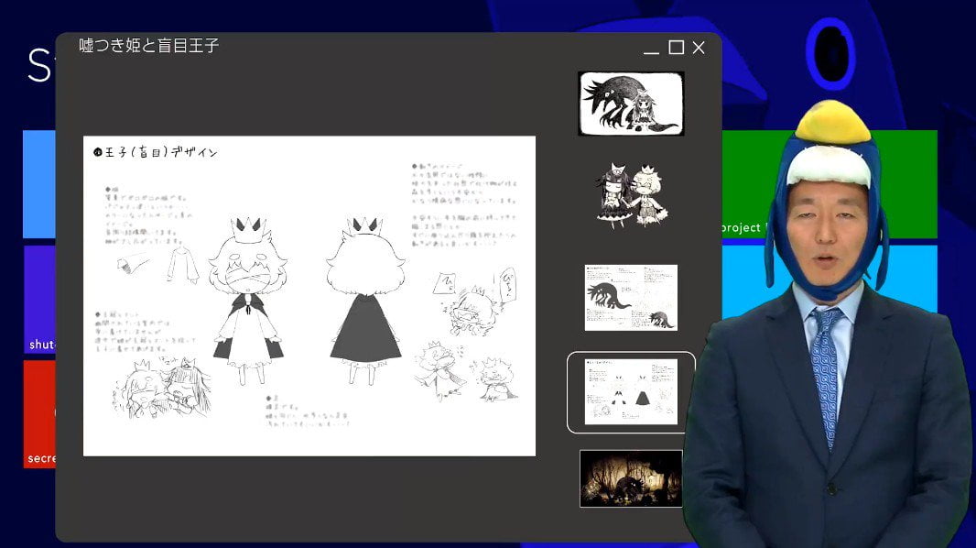Screen dimensions: 976x548
Task: Click the highlighted prince design sheet thumbnail
Action: tap(631, 391)
